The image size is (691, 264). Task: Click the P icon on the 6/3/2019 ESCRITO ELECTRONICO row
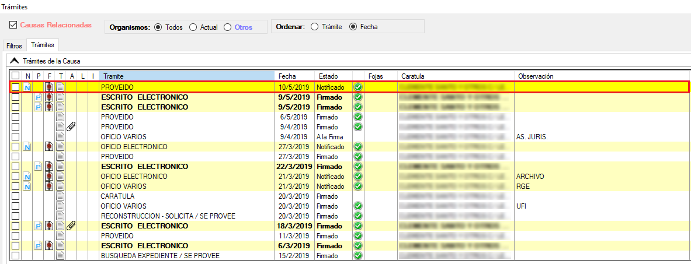pyautogui.click(x=38, y=246)
